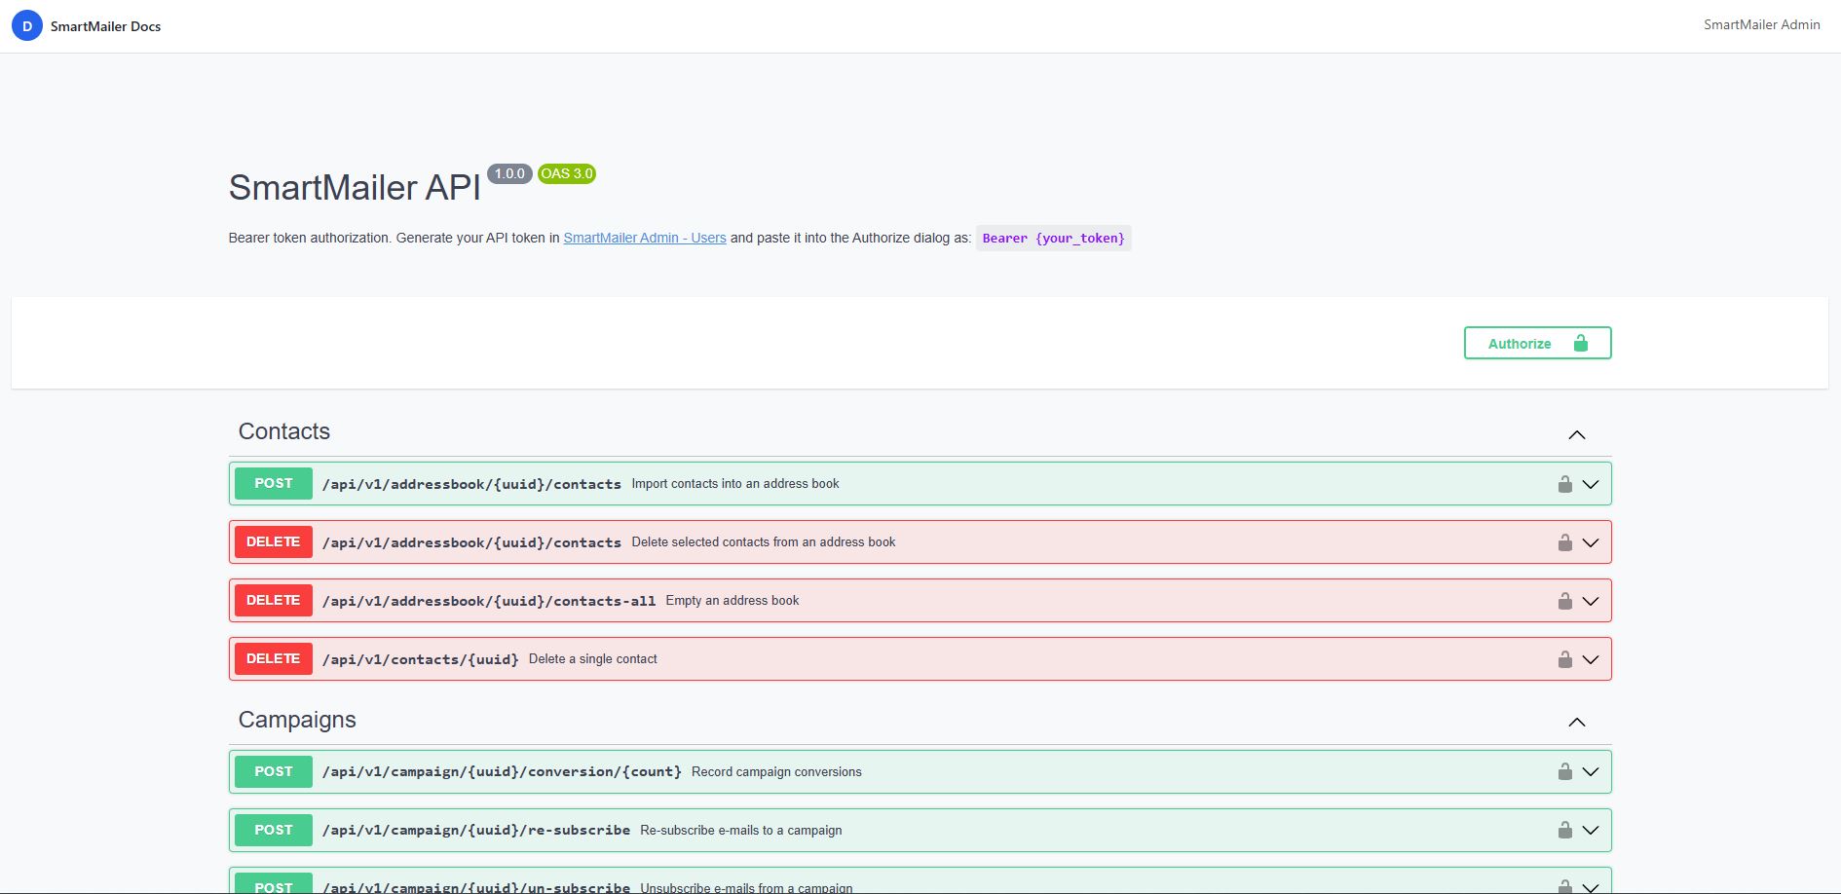Click path /api/v1/campaign/{uuid}/re-subscribe

point(476,830)
